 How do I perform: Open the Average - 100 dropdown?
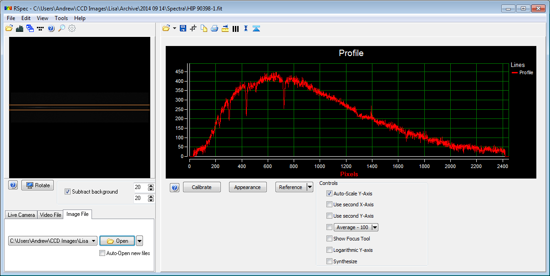[x=375, y=227]
